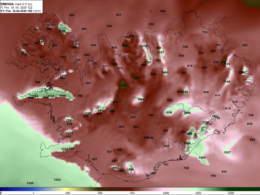Click the 733 value in the northeast
Screen dimensions: 260x195
tap(205, 32)
